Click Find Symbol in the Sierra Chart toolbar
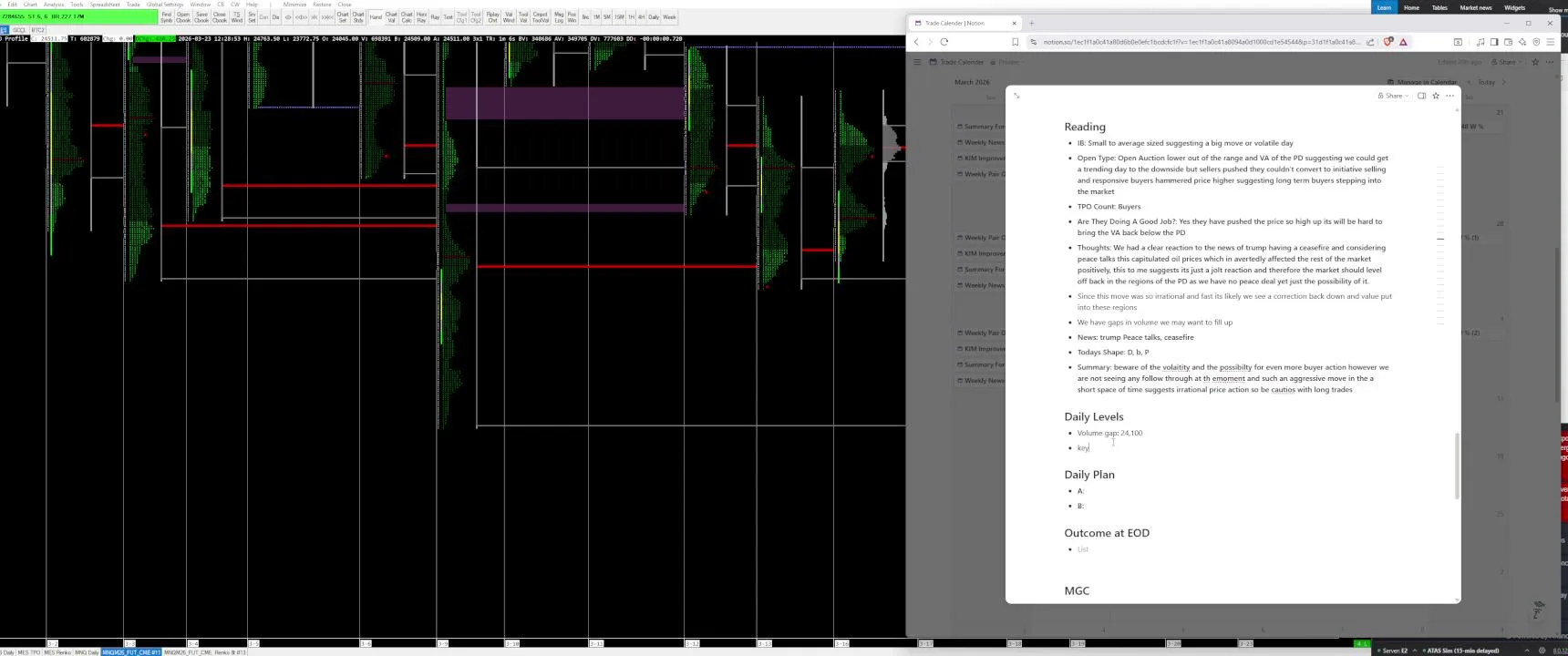1568x656 pixels. pyautogui.click(x=166, y=17)
